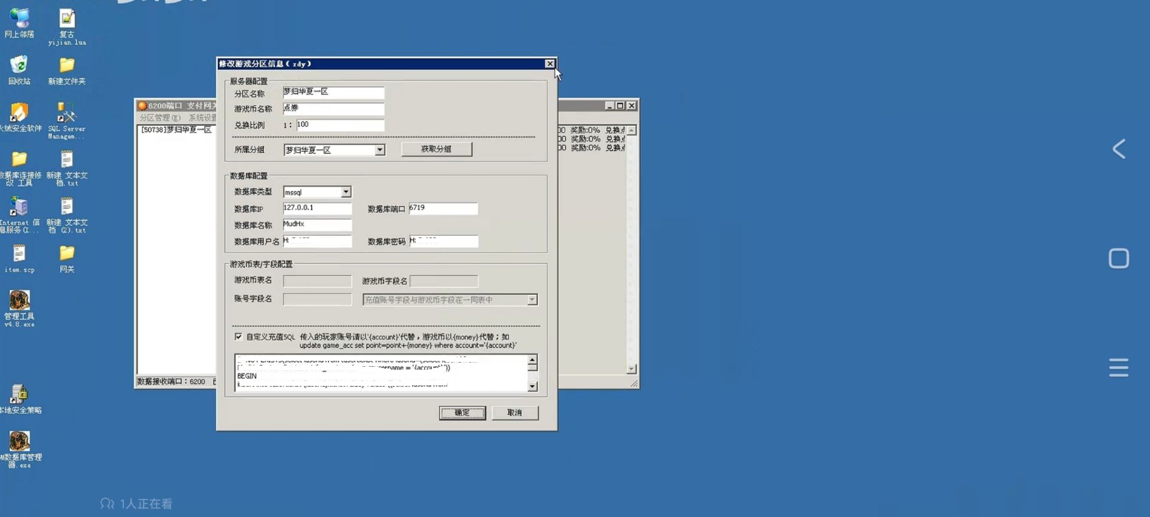Open the 分区管理 menu
Screen dimensions: 1150x517
click(159, 118)
